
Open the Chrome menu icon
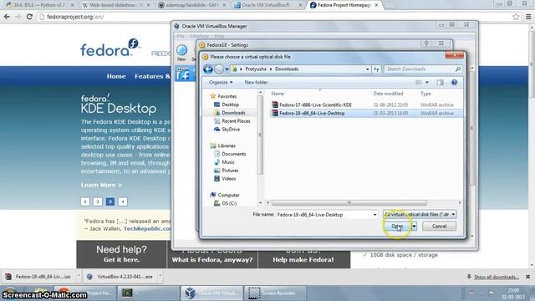click(x=528, y=17)
